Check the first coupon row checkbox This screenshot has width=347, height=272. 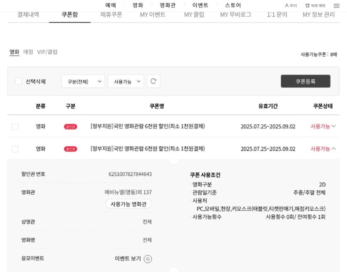click(x=15, y=127)
